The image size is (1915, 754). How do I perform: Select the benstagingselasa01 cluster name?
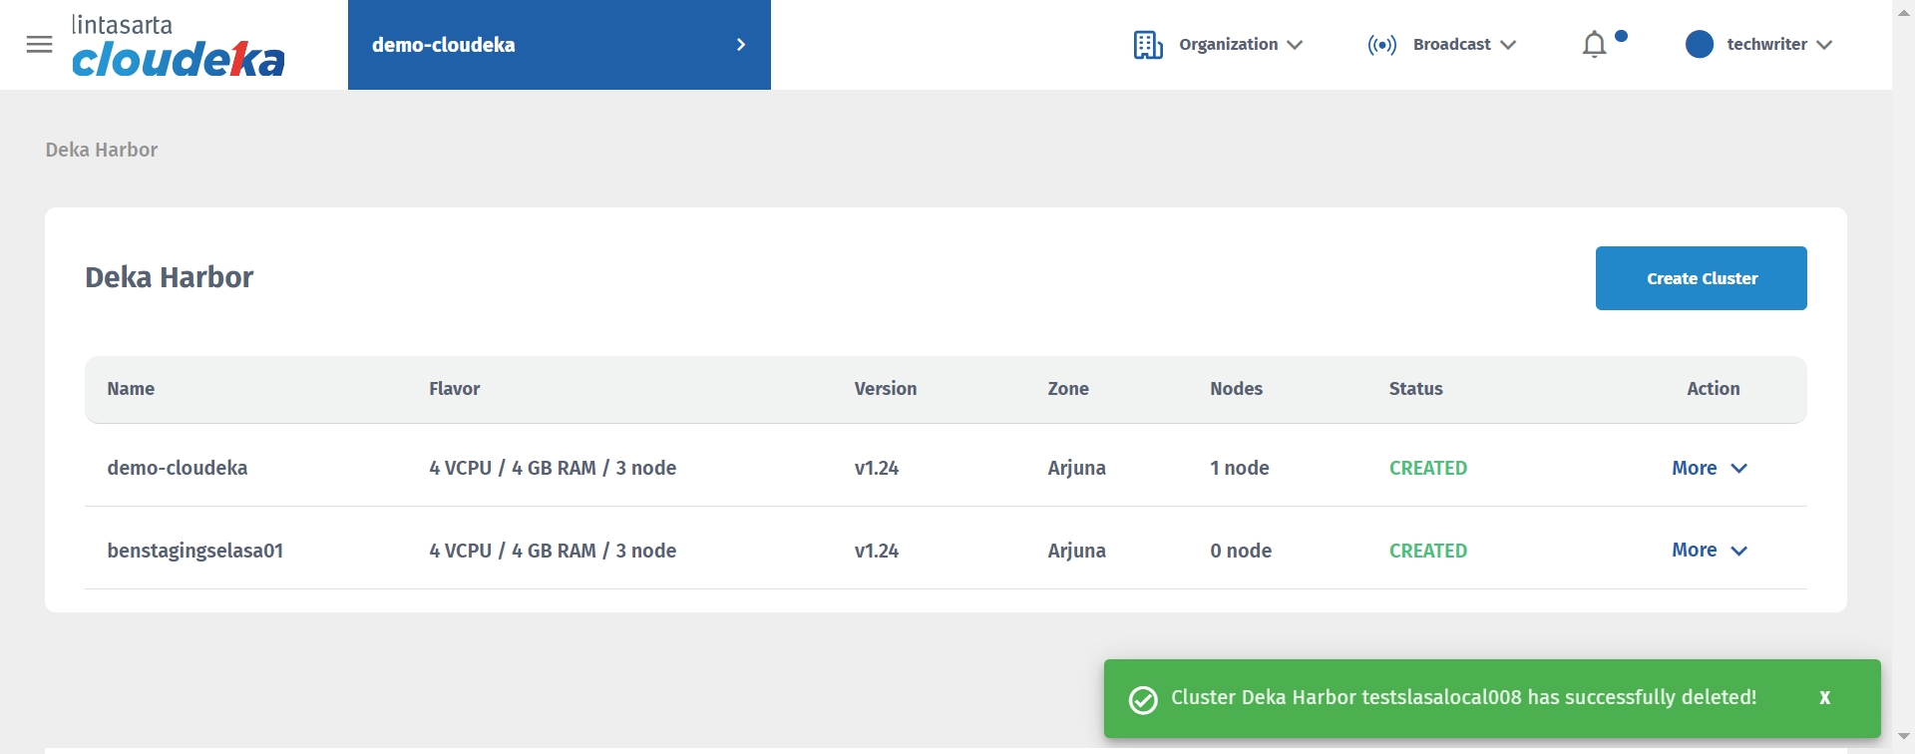tap(195, 551)
